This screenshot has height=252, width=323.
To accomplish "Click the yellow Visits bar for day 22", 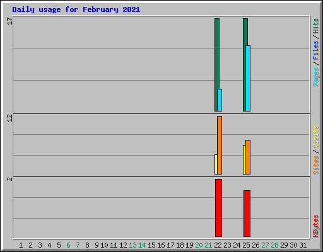I will click(x=216, y=164).
